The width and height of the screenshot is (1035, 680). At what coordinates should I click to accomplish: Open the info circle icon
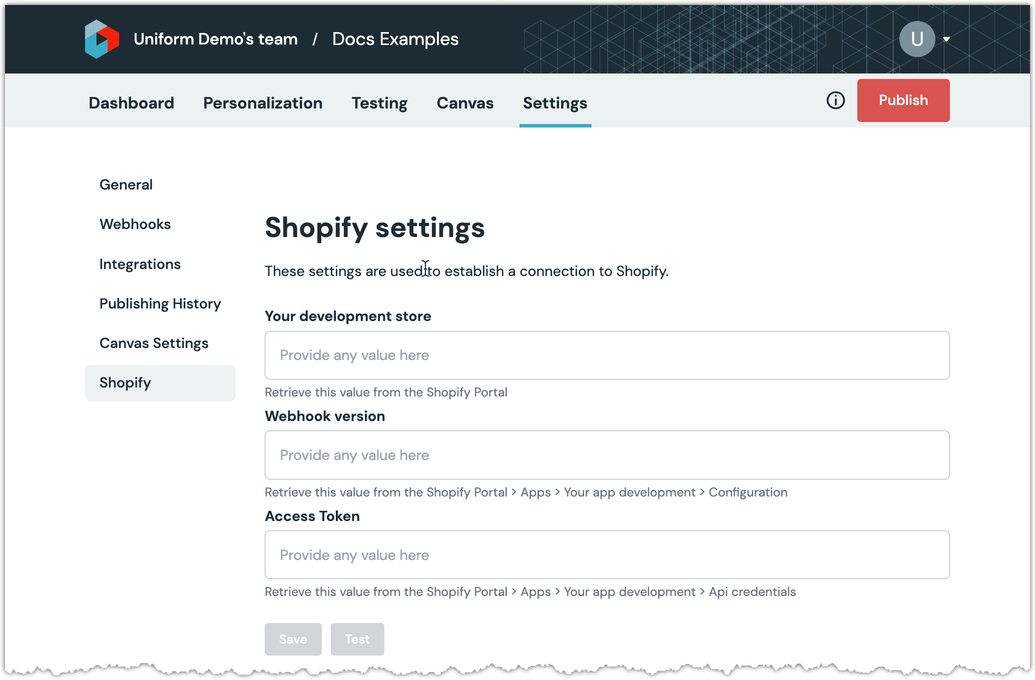(835, 100)
